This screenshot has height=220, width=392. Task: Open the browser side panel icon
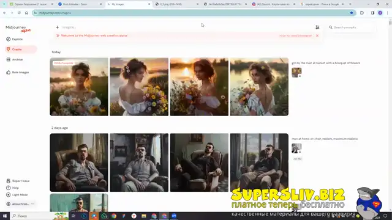tap(372, 13)
